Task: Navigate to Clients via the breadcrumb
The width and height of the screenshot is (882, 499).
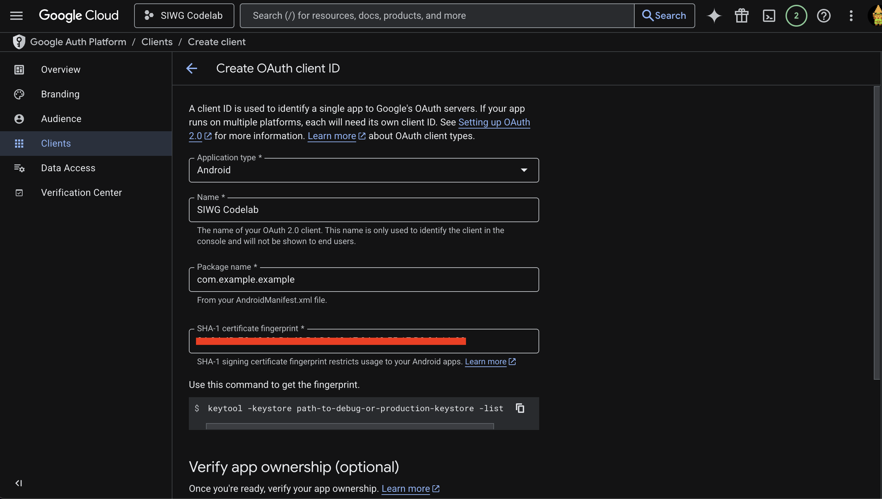Action: [157, 41]
